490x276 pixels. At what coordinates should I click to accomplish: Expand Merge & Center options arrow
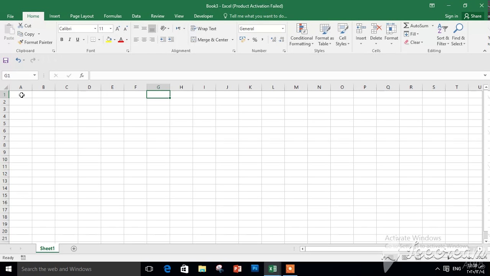click(232, 39)
